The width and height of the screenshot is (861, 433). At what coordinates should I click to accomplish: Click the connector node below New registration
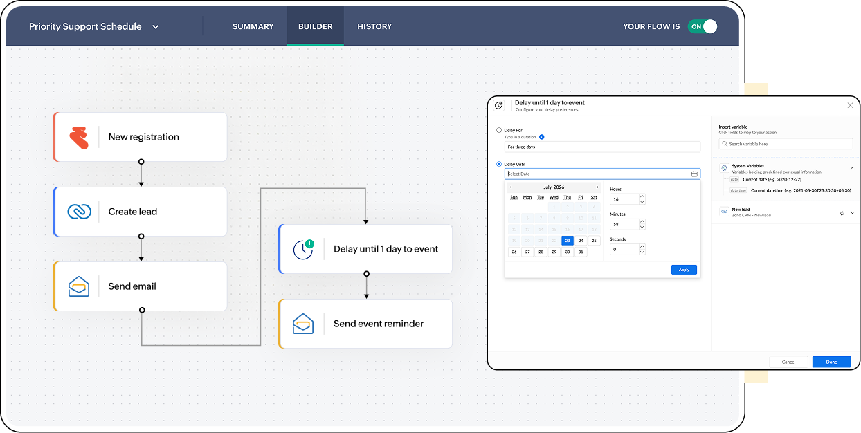(141, 162)
